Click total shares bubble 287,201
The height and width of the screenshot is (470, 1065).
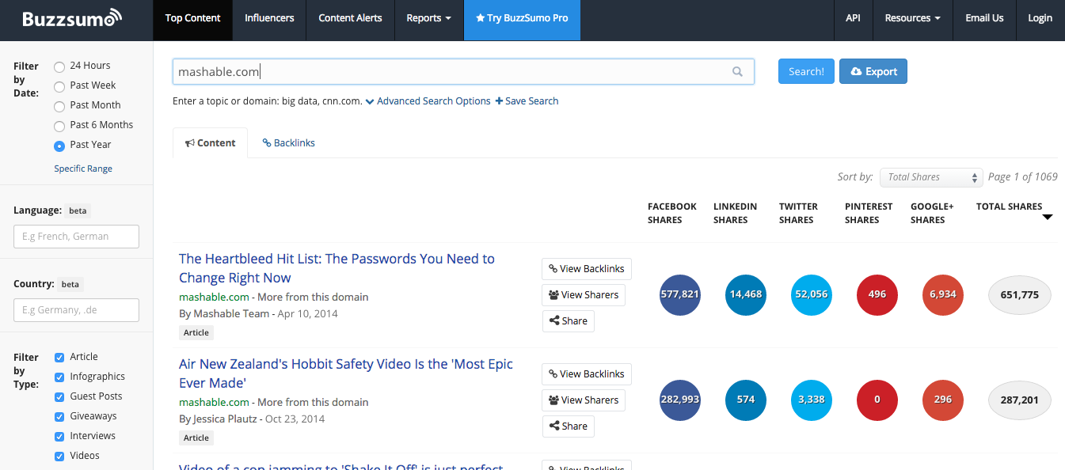[x=1020, y=401]
